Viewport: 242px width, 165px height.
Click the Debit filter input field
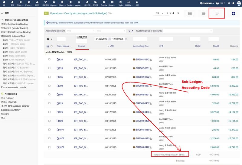coord(195,39)
